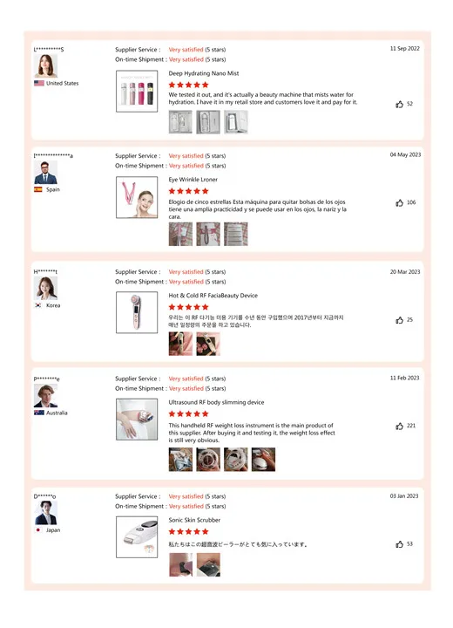This screenshot has width=453, height=628.
Task: Click the United States flag icon
Action: [39, 84]
